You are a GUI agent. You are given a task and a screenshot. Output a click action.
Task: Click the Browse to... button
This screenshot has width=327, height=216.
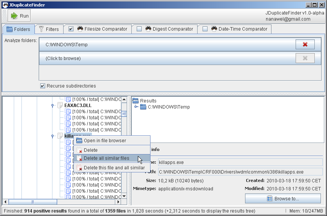[x=283, y=198]
